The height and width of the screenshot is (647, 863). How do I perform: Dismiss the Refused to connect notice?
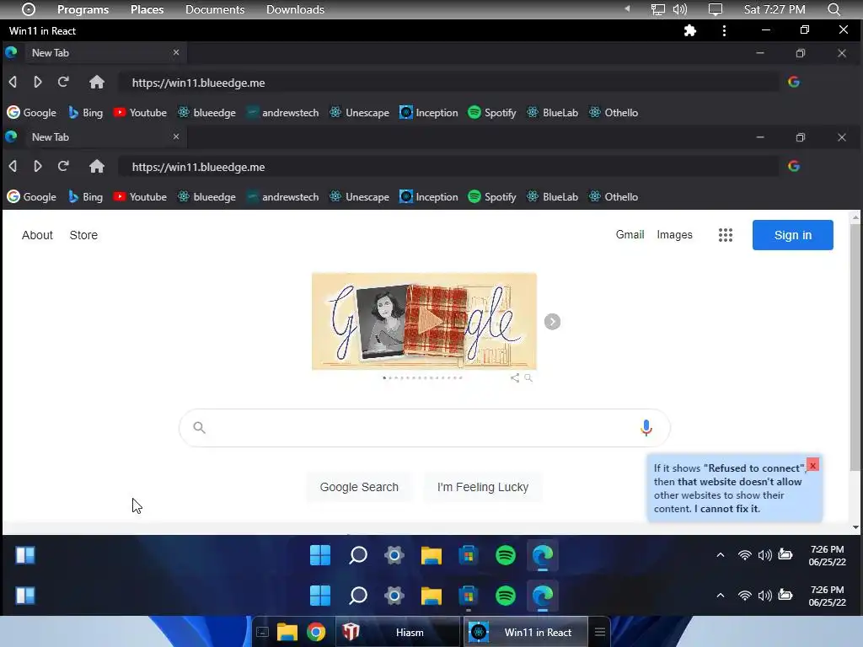tap(812, 465)
